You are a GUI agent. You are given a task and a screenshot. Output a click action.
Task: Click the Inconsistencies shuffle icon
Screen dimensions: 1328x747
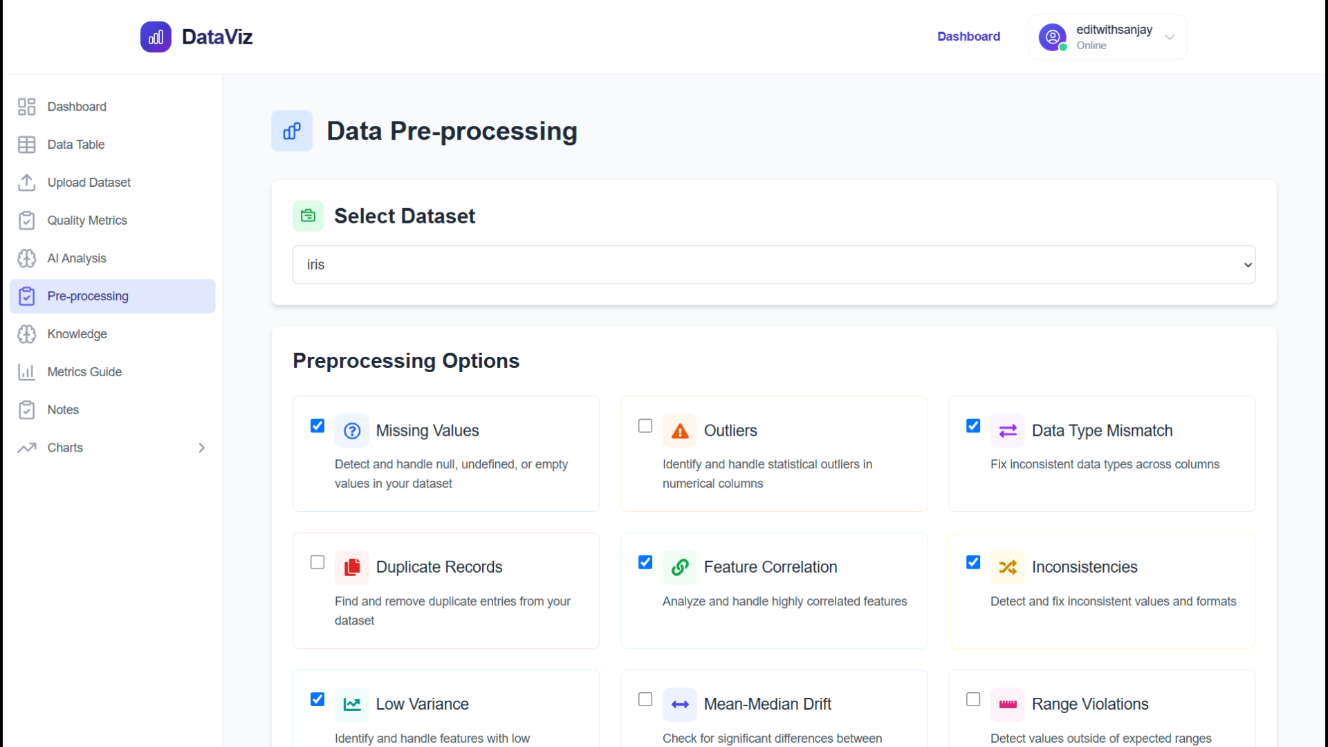[x=1008, y=567]
